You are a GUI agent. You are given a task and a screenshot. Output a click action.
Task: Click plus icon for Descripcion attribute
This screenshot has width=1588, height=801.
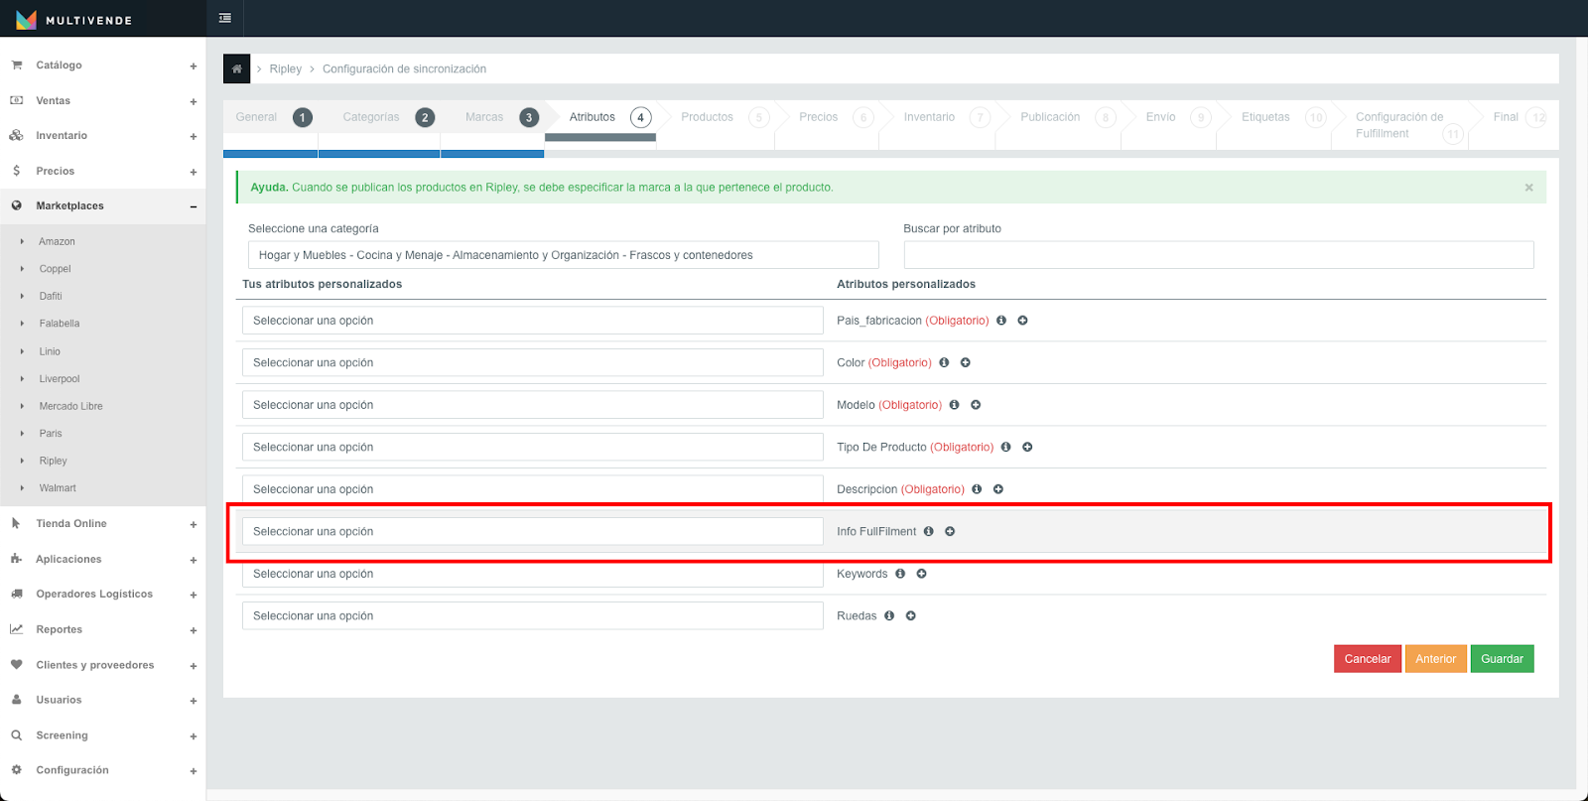pyautogui.click(x=998, y=489)
